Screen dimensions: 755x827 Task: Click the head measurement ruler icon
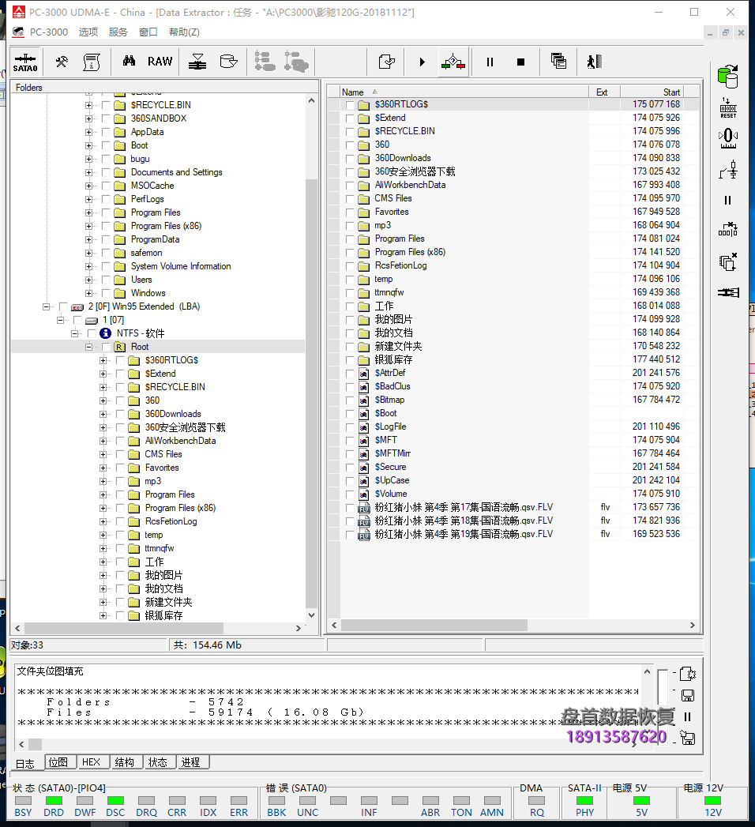[728, 139]
